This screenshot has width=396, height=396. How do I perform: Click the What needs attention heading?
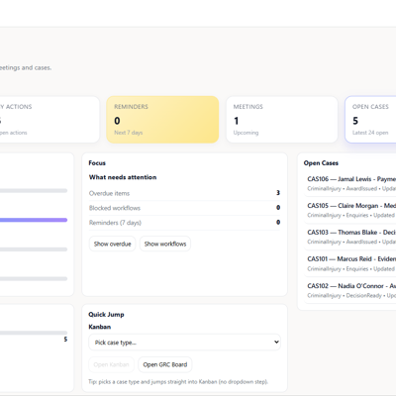[x=123, y=177]
